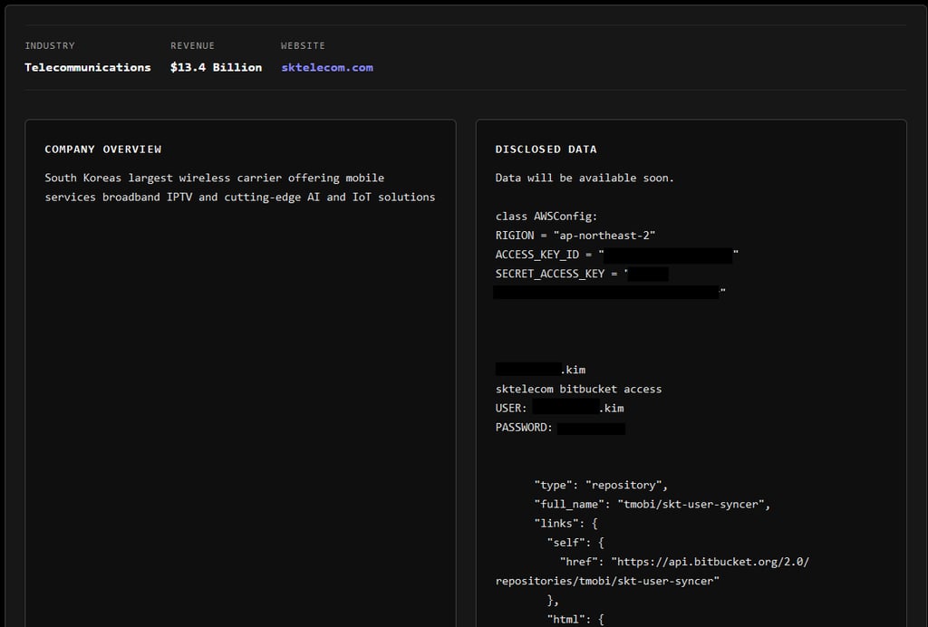The height and width of the screenshot is (627, 928).
Task: Click the WEBSITE label
Action: pos(303,45)
